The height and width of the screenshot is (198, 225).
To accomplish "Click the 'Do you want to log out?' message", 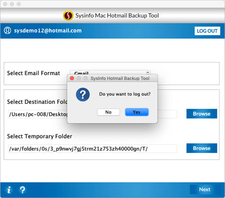I will 125,94.
